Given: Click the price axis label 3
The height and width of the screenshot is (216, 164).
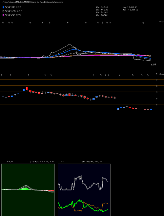Looking at the screenshot, I should click(x=157, y=105).
